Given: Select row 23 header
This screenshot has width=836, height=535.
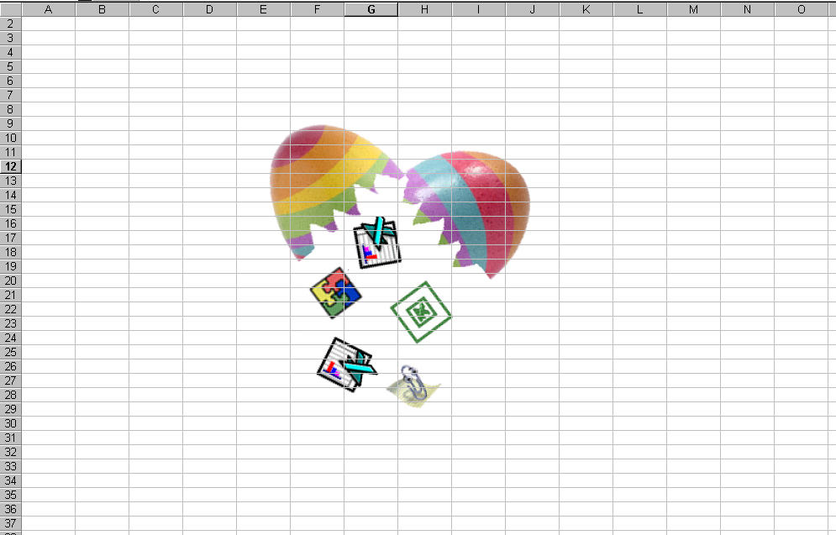Looking at the screenshot, I should click(x=11, y=323).
